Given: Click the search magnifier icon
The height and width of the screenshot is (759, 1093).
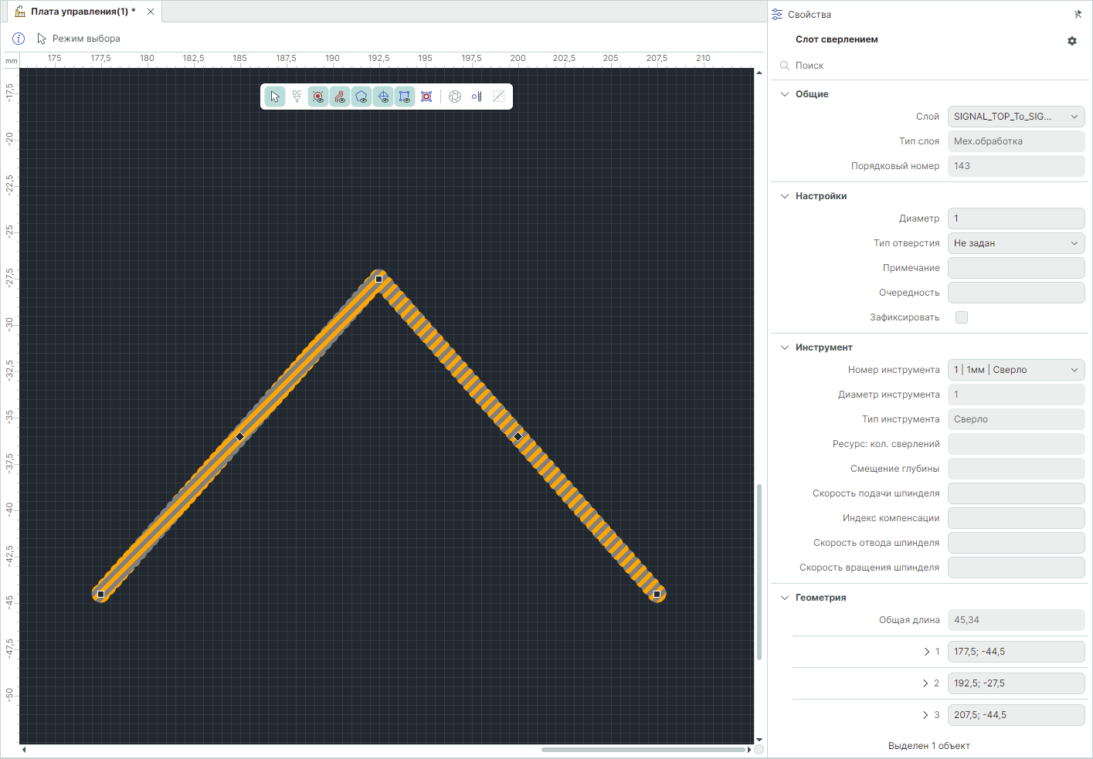Looking at the screenshot, I should click(785, 66).
